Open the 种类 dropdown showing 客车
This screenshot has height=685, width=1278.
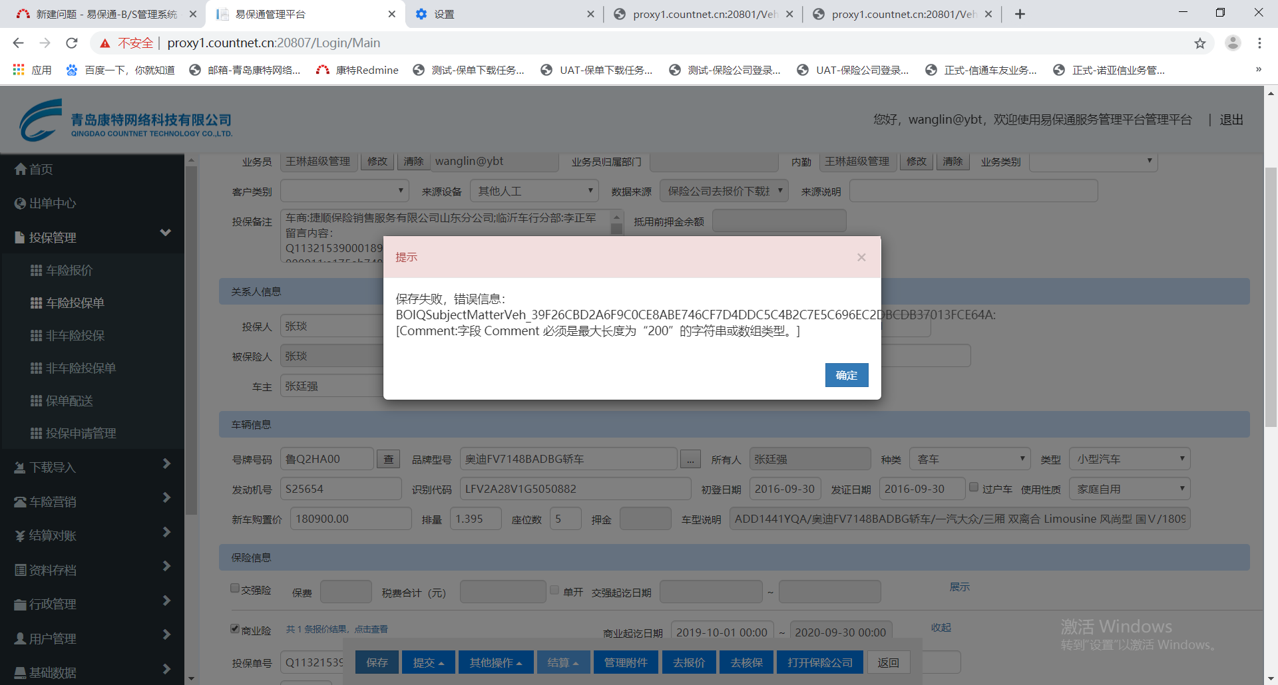(x=970, y=459)
